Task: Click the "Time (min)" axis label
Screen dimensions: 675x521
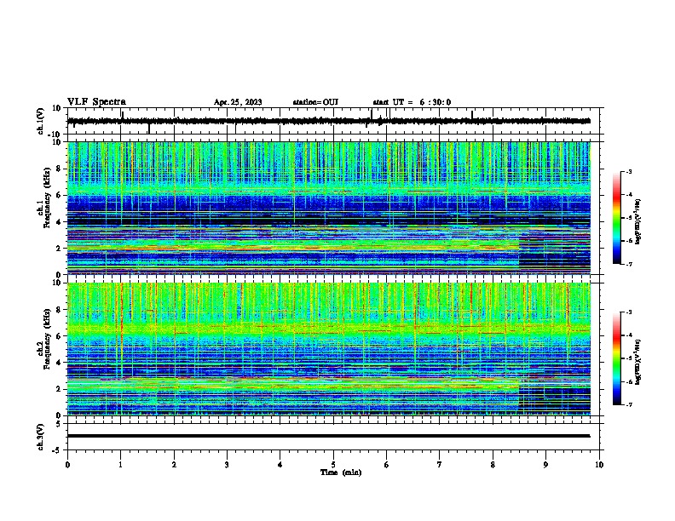Action: 341,472
